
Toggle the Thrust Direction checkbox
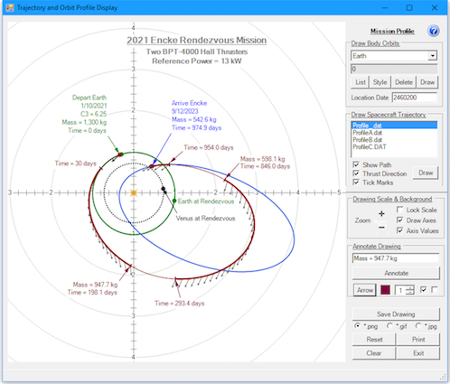[356, 173]
